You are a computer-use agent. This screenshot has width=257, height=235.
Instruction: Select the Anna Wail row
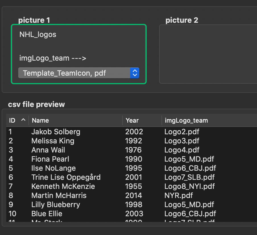coord(132,150)
